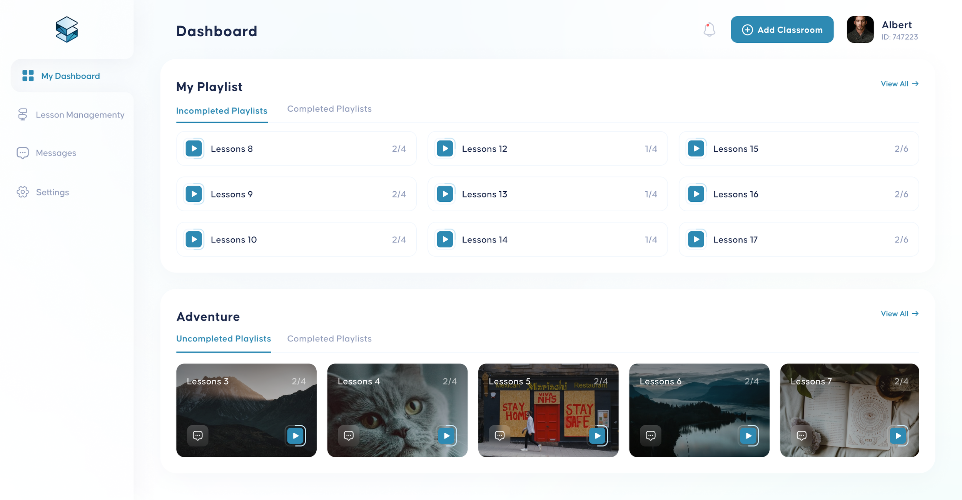962x500 pixels.
Task: Click user ID 747223 text
Action: point(900,37)
